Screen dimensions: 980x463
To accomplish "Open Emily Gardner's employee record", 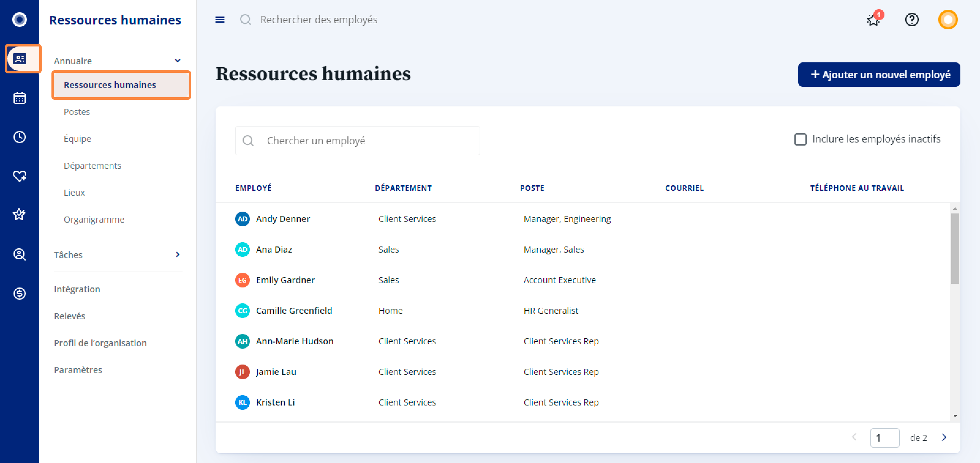I will [285, 280].
